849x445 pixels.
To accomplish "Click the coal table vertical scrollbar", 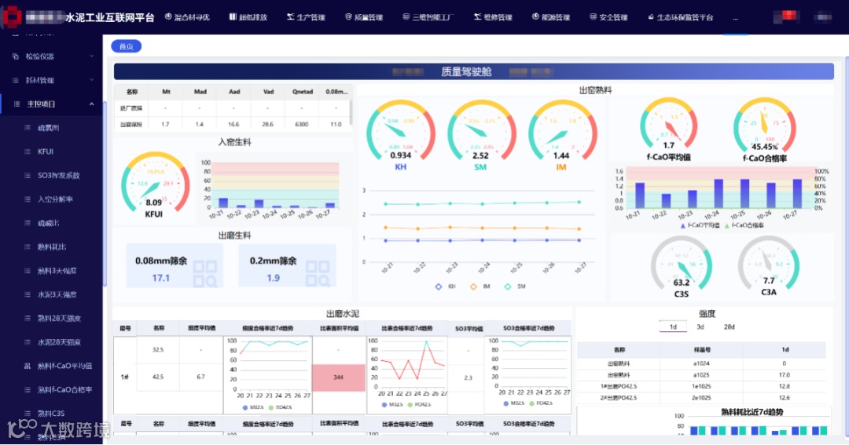I will [x=351, y=112].
